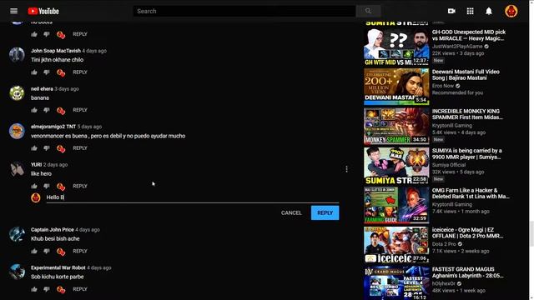Heart YURI's like hero comment
This screenshot has width=534, height=300.
click(61, 187)
